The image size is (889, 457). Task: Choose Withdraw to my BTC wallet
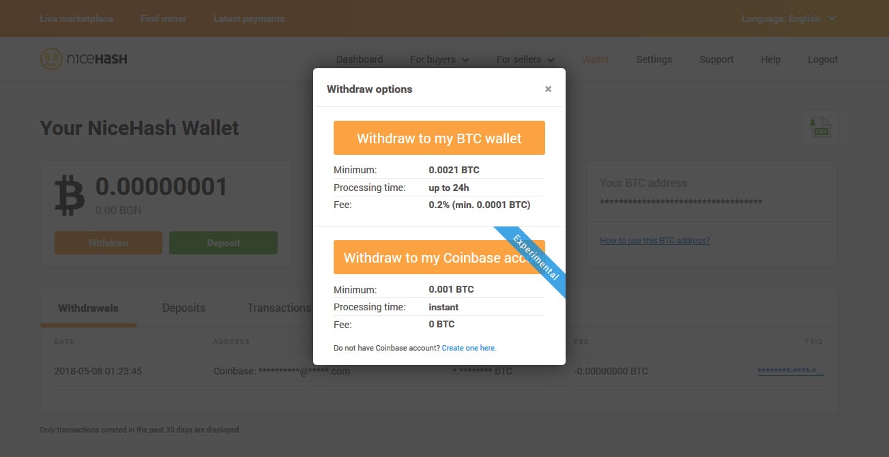click(439, 138)
